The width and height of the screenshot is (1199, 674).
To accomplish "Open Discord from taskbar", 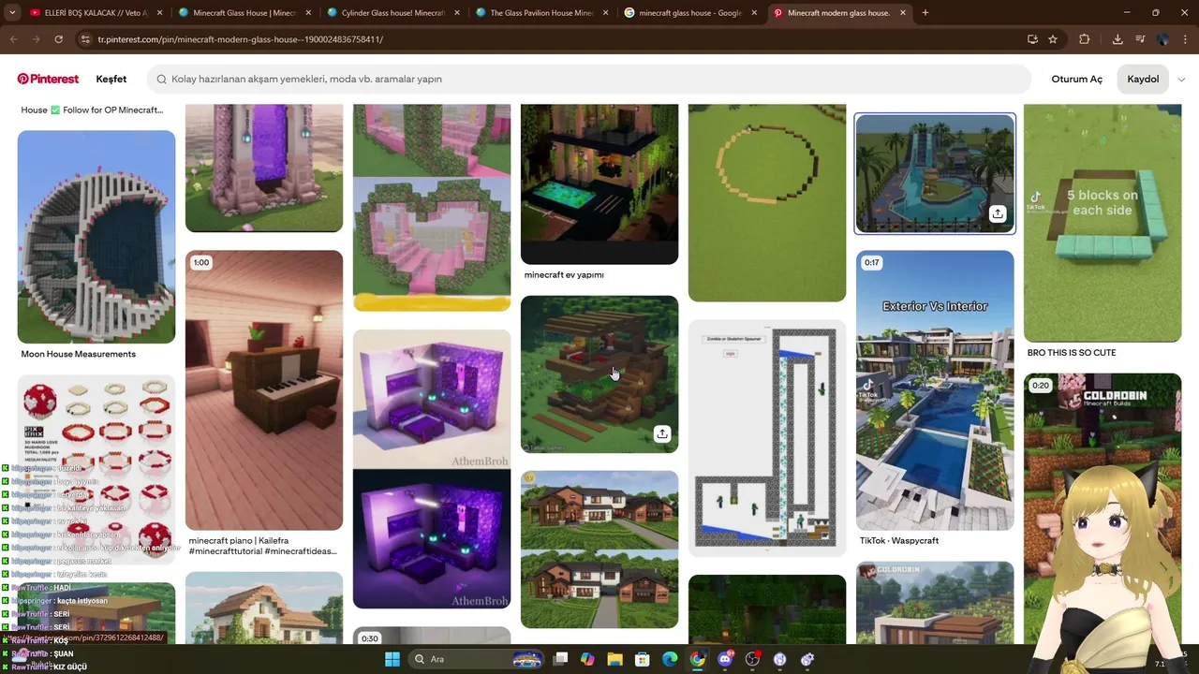I will [x=725, y=659].
